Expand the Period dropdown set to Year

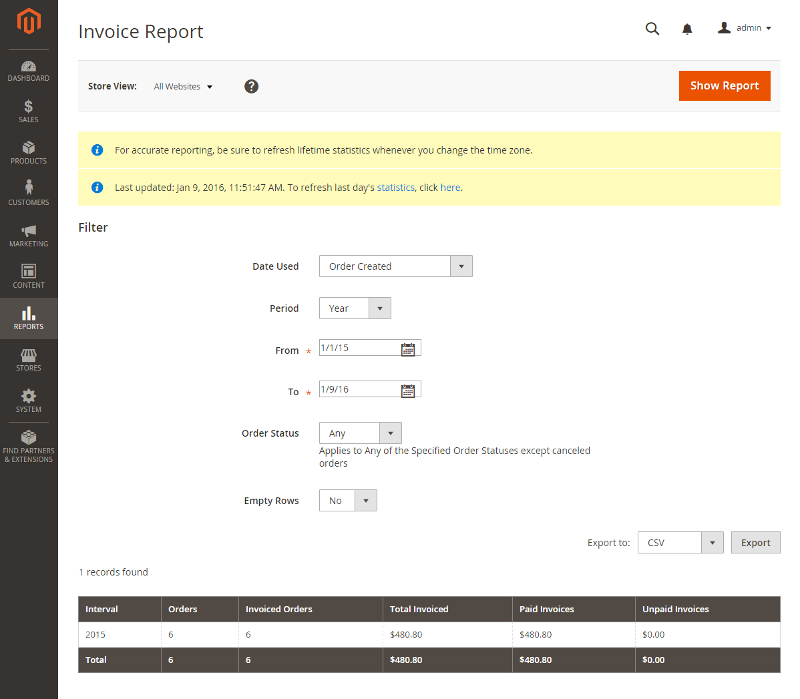[355, 308]
